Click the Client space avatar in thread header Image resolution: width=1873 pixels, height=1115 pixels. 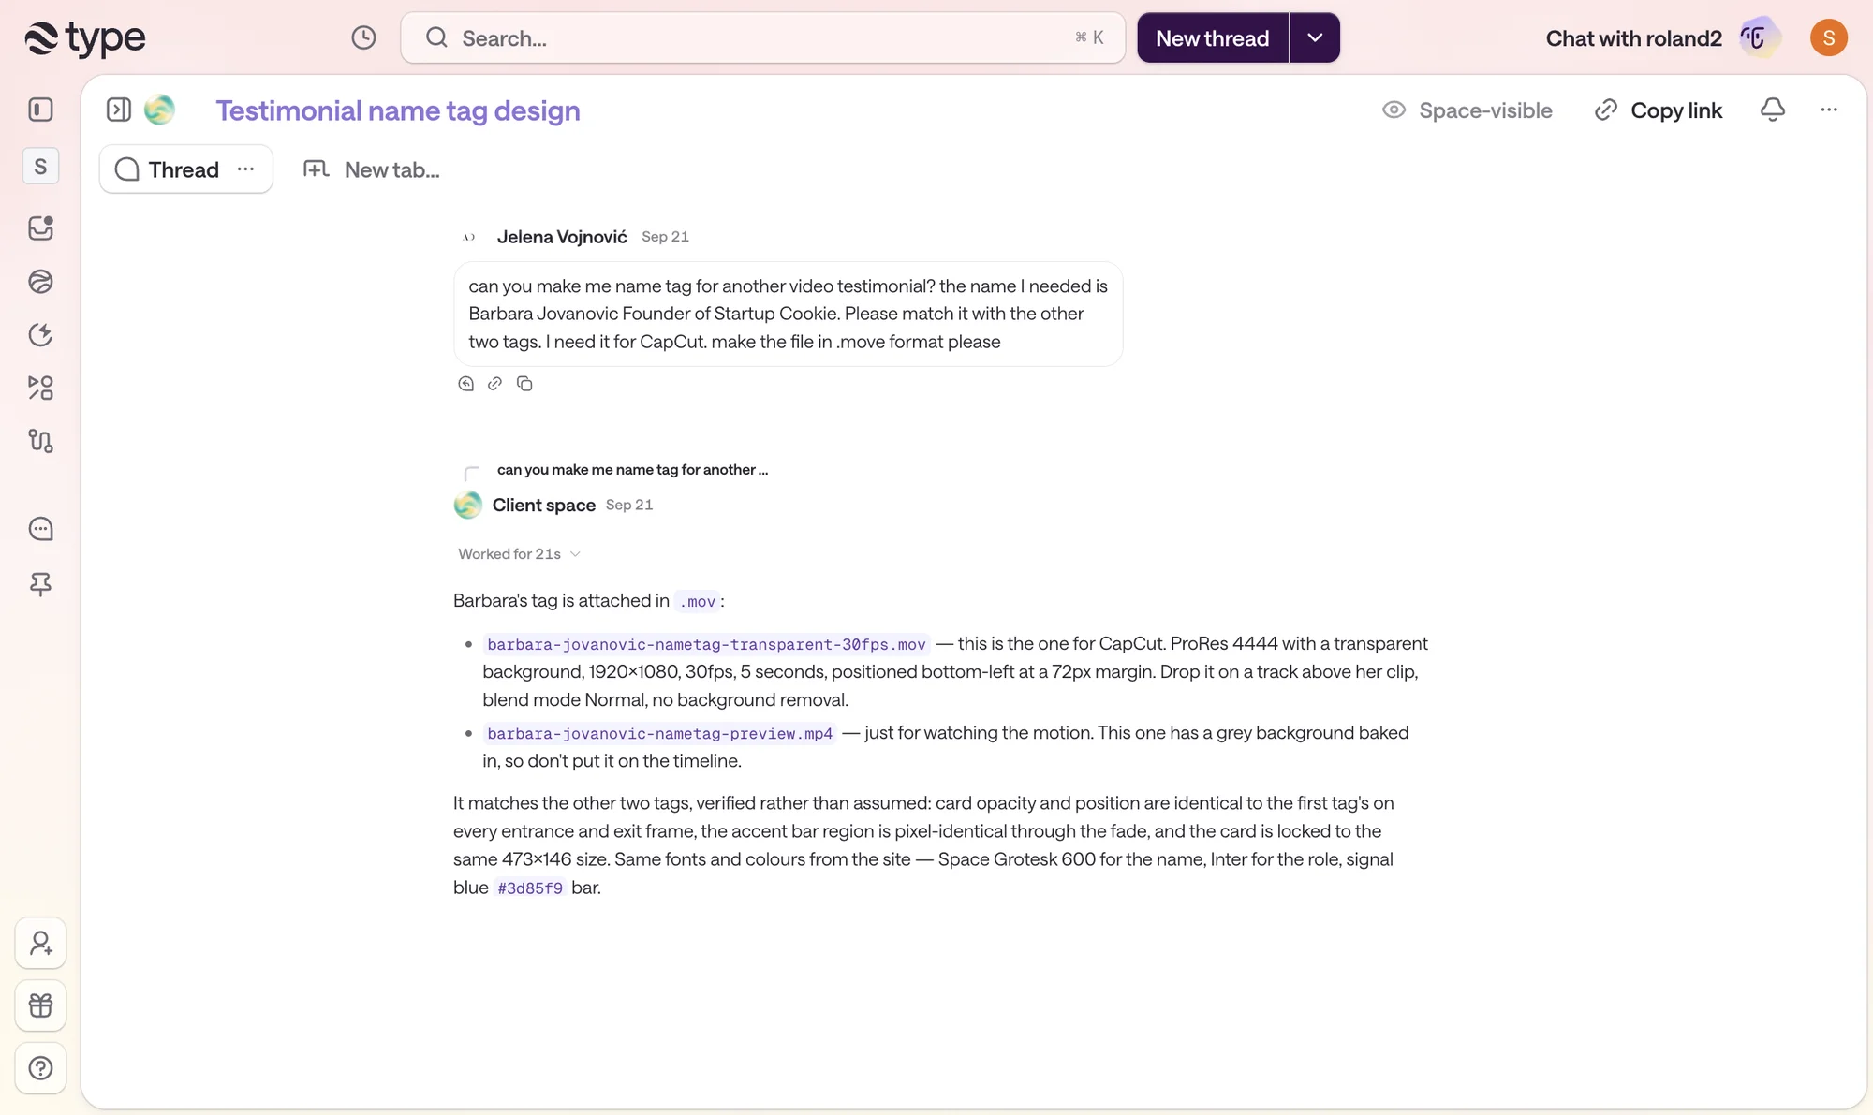click(x=159, y=110)
